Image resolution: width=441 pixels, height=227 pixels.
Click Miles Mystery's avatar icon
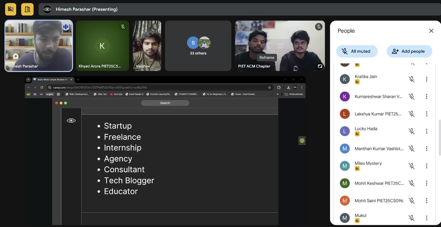point(345,166)
